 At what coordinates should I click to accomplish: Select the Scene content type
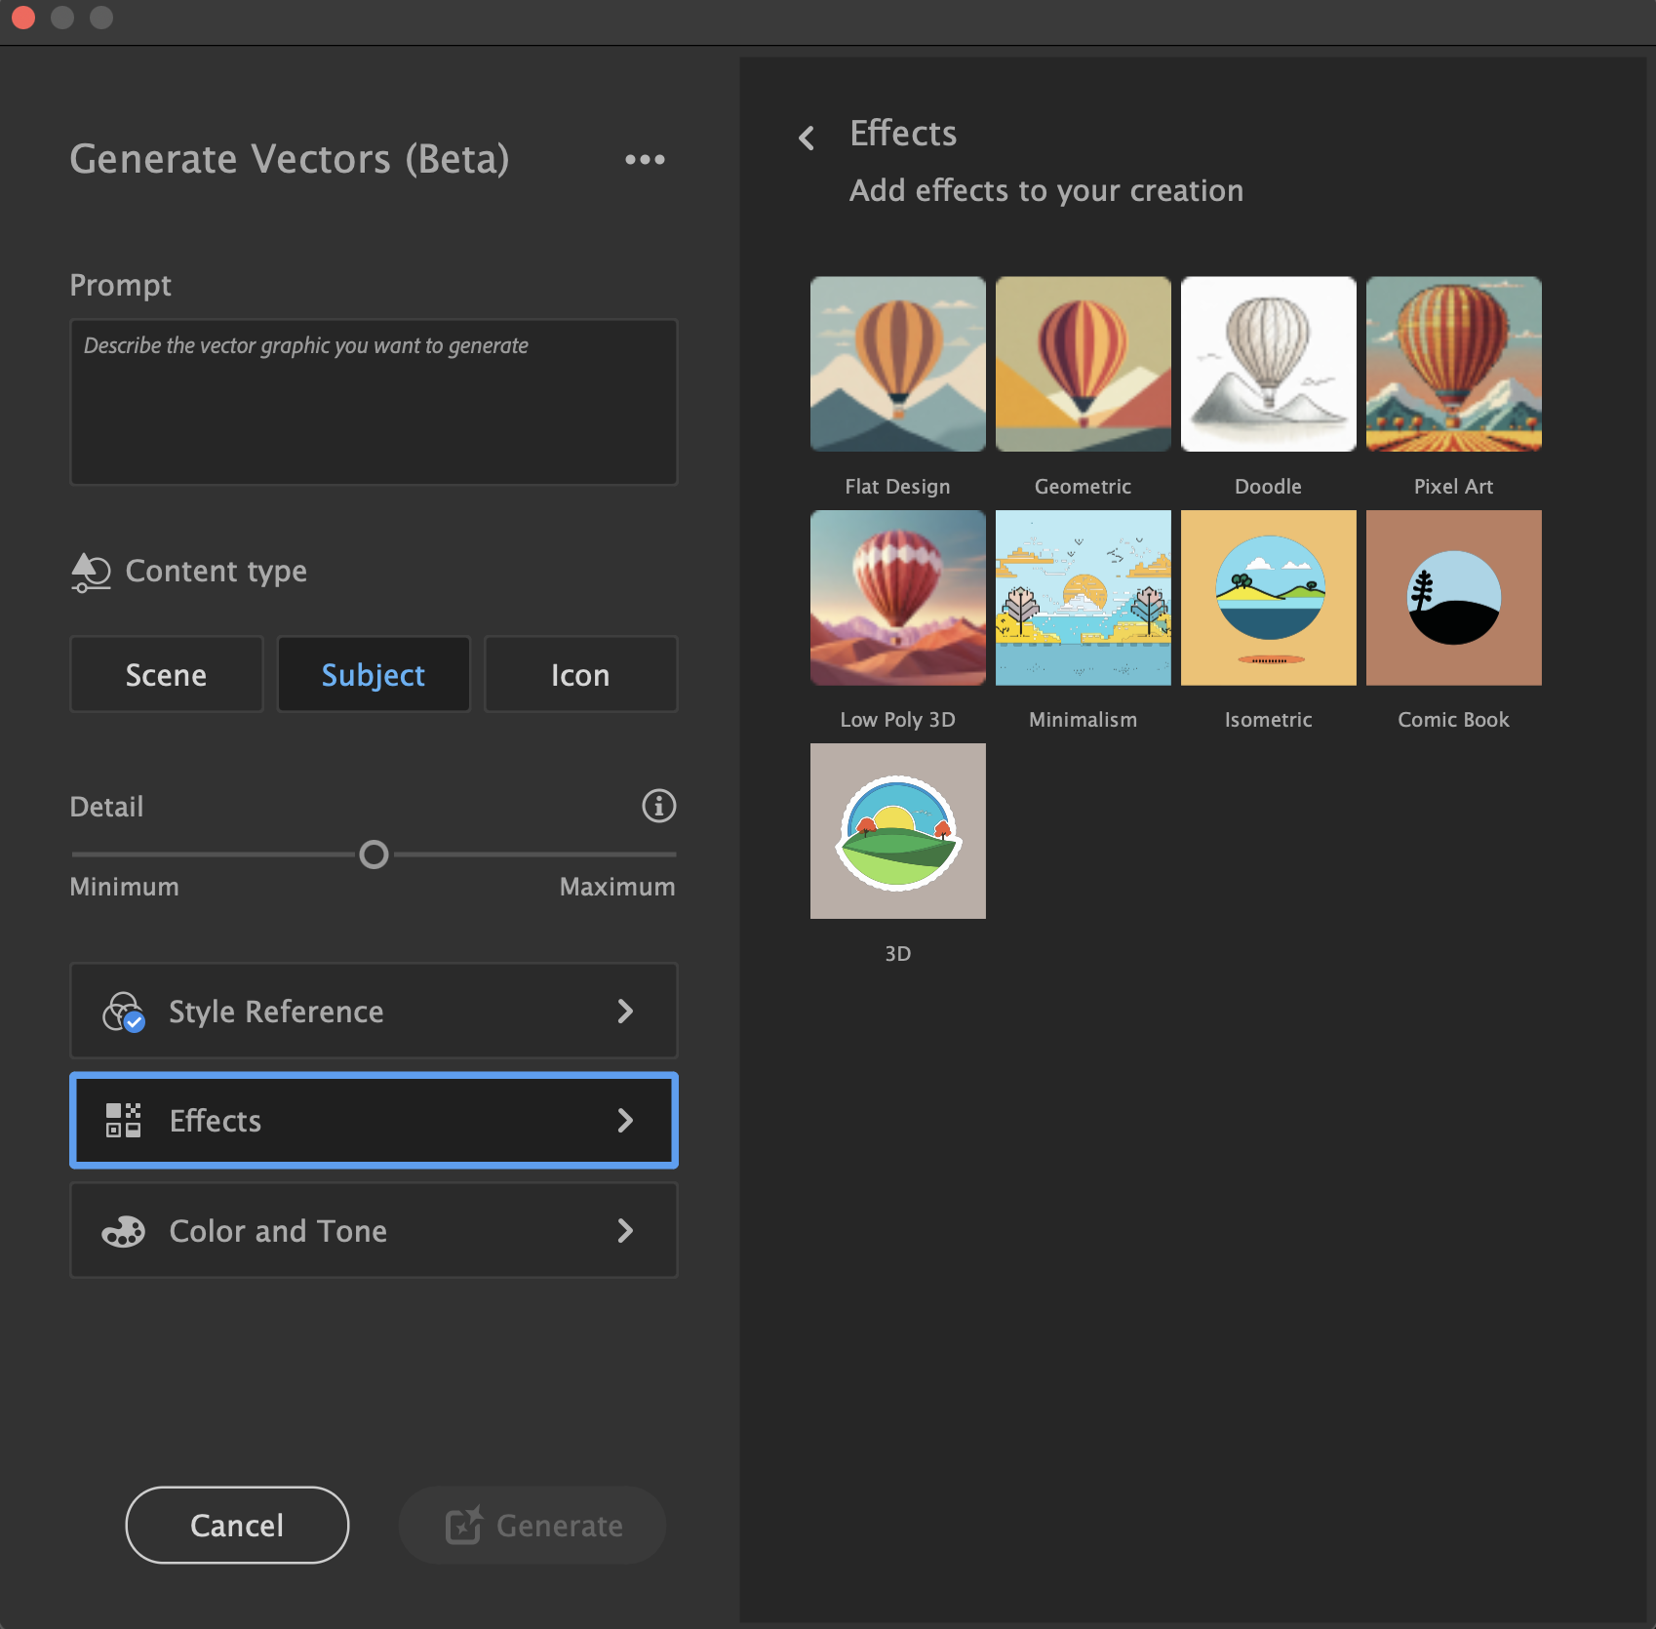166,674
